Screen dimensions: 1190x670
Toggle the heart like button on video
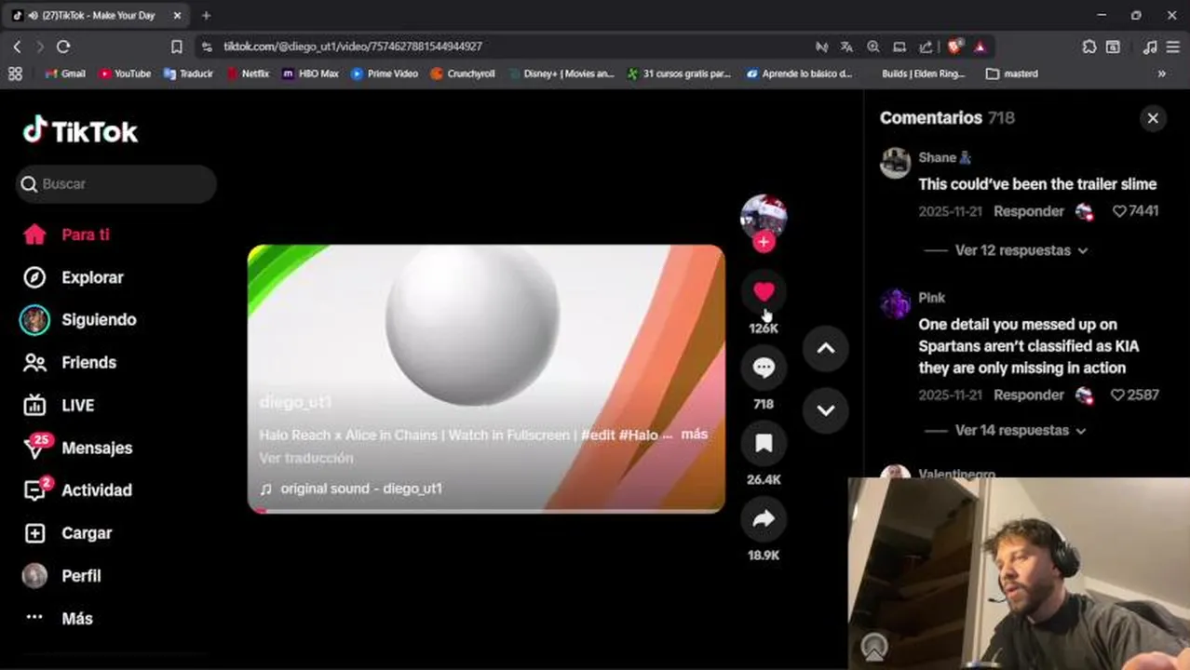tap(764, 292)
